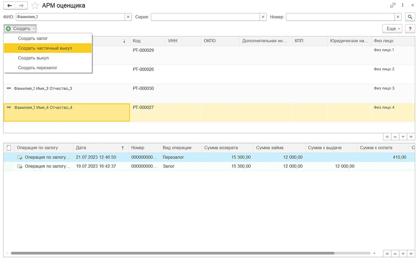Click the Физ лицо 1 cell
The image size is (419, 260).
click(x=393, y=55)
